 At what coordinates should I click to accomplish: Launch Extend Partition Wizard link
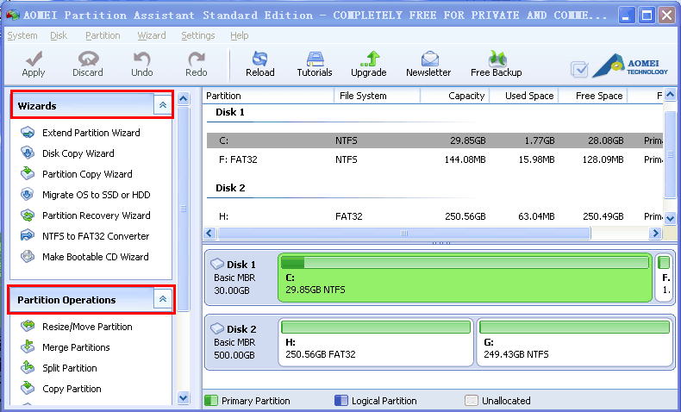coord(91,133)
